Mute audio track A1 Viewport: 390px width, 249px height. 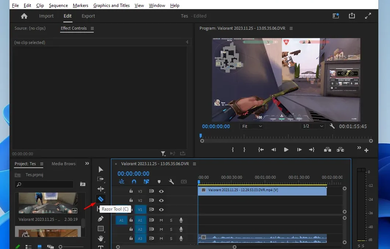coord(161,220)
